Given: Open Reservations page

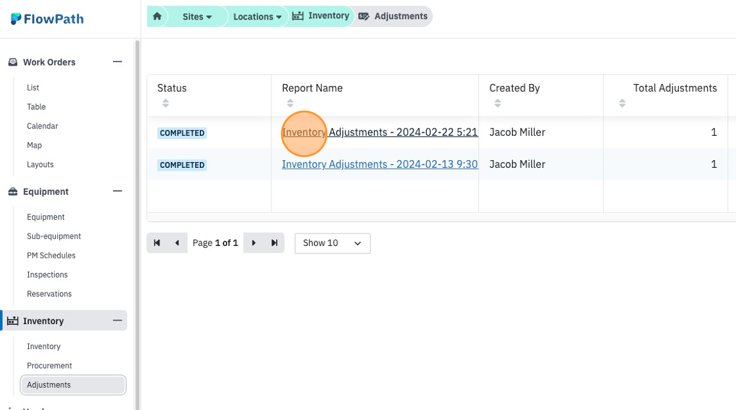Looking at the screenshot, I should (49, 294).
